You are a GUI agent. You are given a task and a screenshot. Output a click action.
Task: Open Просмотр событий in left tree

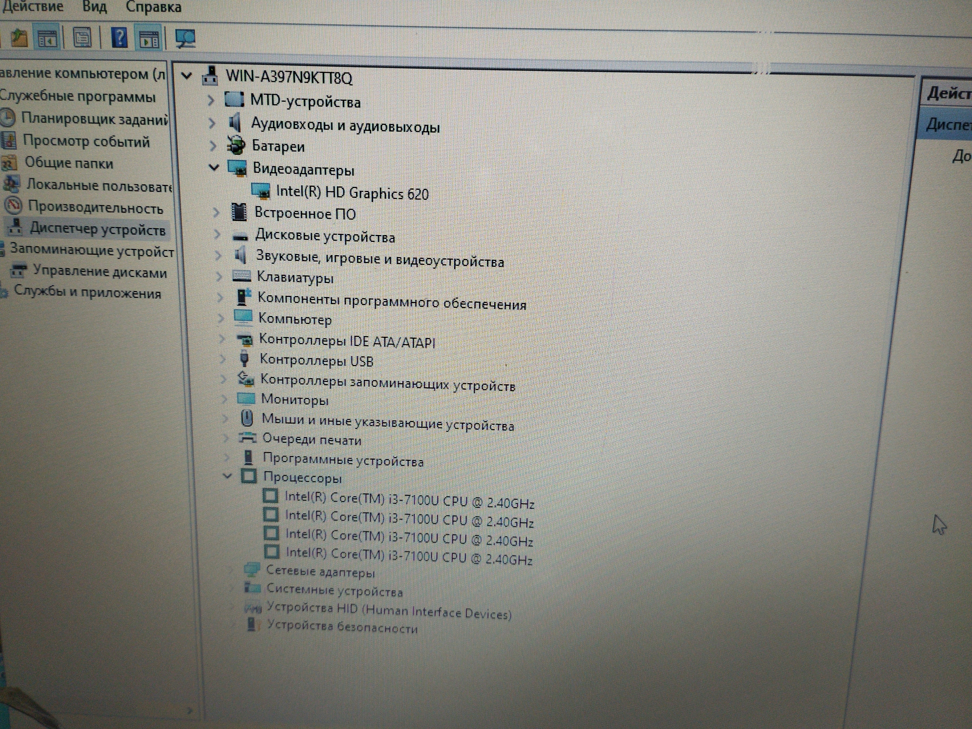tap(86, 141)
